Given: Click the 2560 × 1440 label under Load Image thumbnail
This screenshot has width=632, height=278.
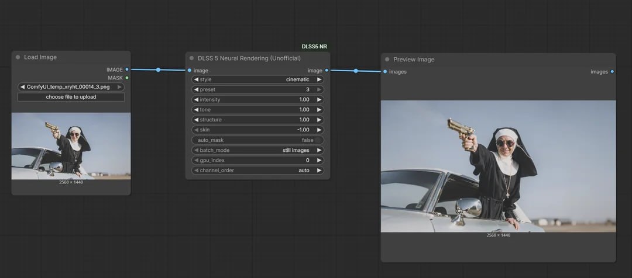Looking at the screenshot, I should pyautogui.click(x=71, y=182).
